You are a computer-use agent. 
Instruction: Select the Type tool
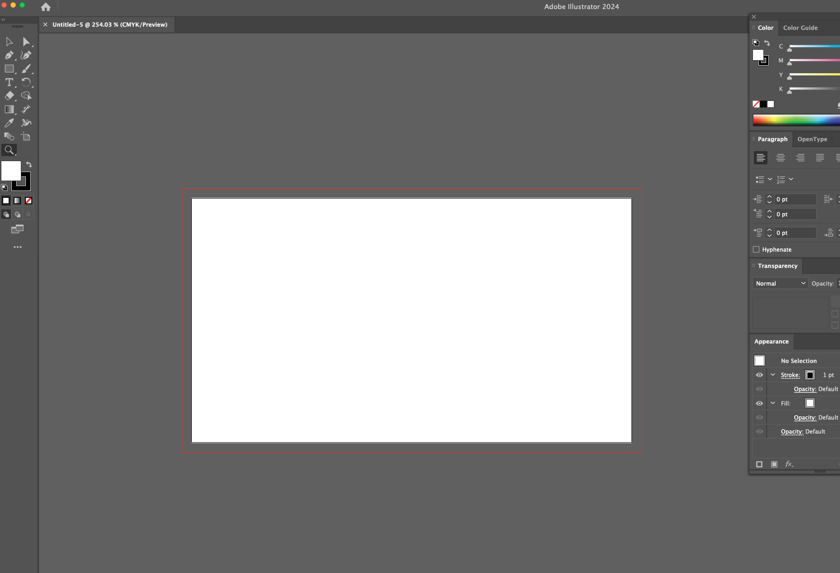point(9,82)
